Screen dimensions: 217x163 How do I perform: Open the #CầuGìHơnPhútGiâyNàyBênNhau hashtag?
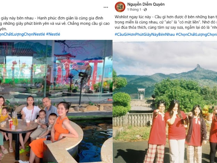coord(145,34)
